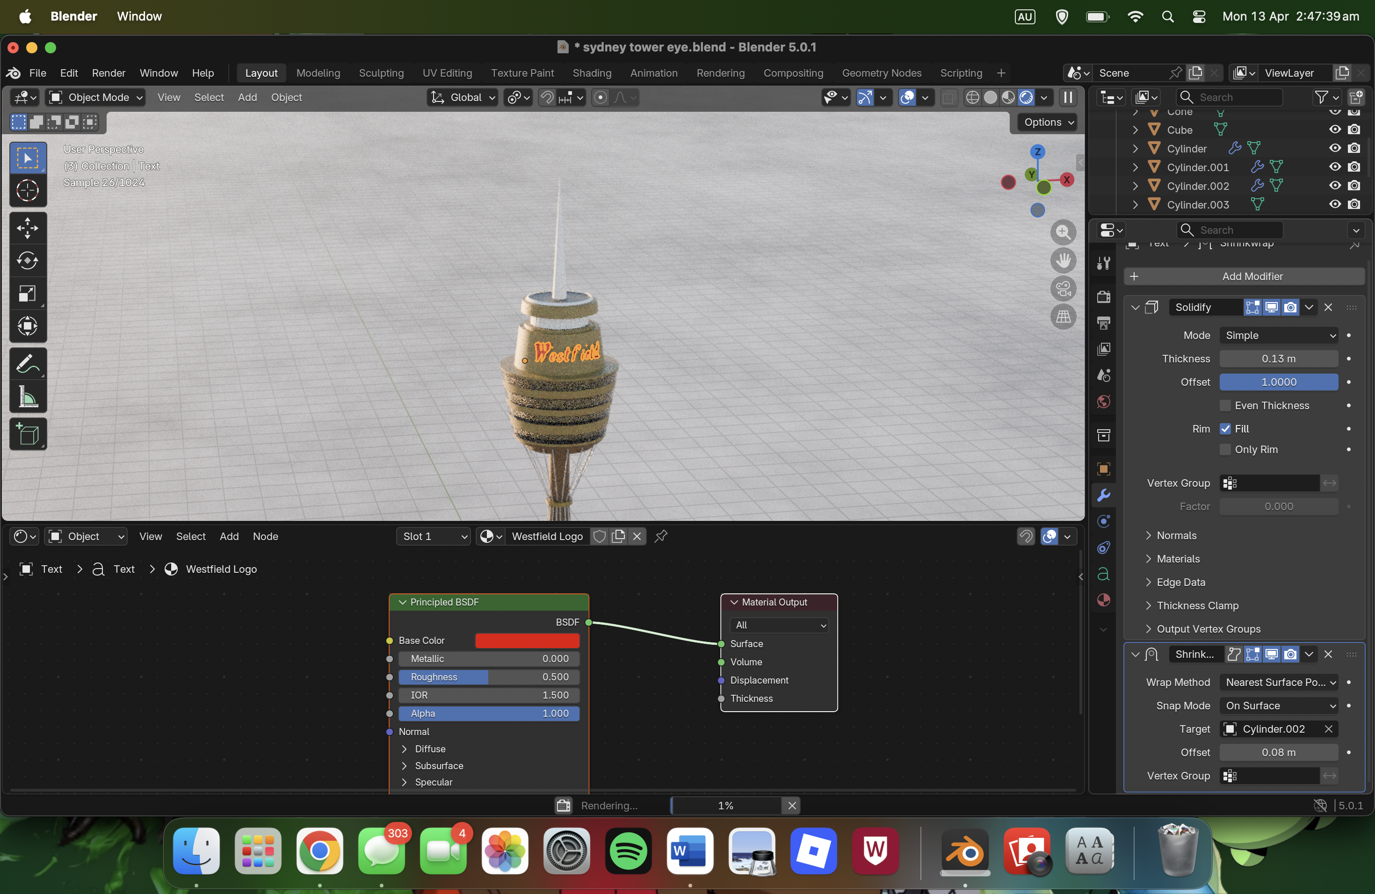Switch perspective/orthographic grid icon

(x=1063, y=317)
